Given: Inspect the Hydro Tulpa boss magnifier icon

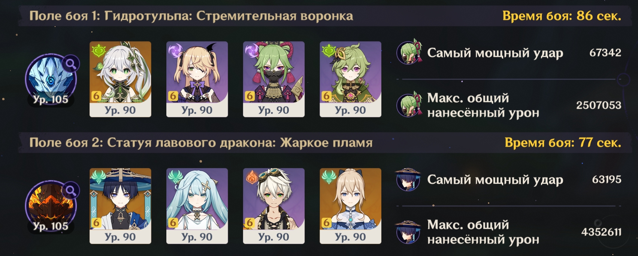Looking at the screenshot, I should tap(70, 64).
